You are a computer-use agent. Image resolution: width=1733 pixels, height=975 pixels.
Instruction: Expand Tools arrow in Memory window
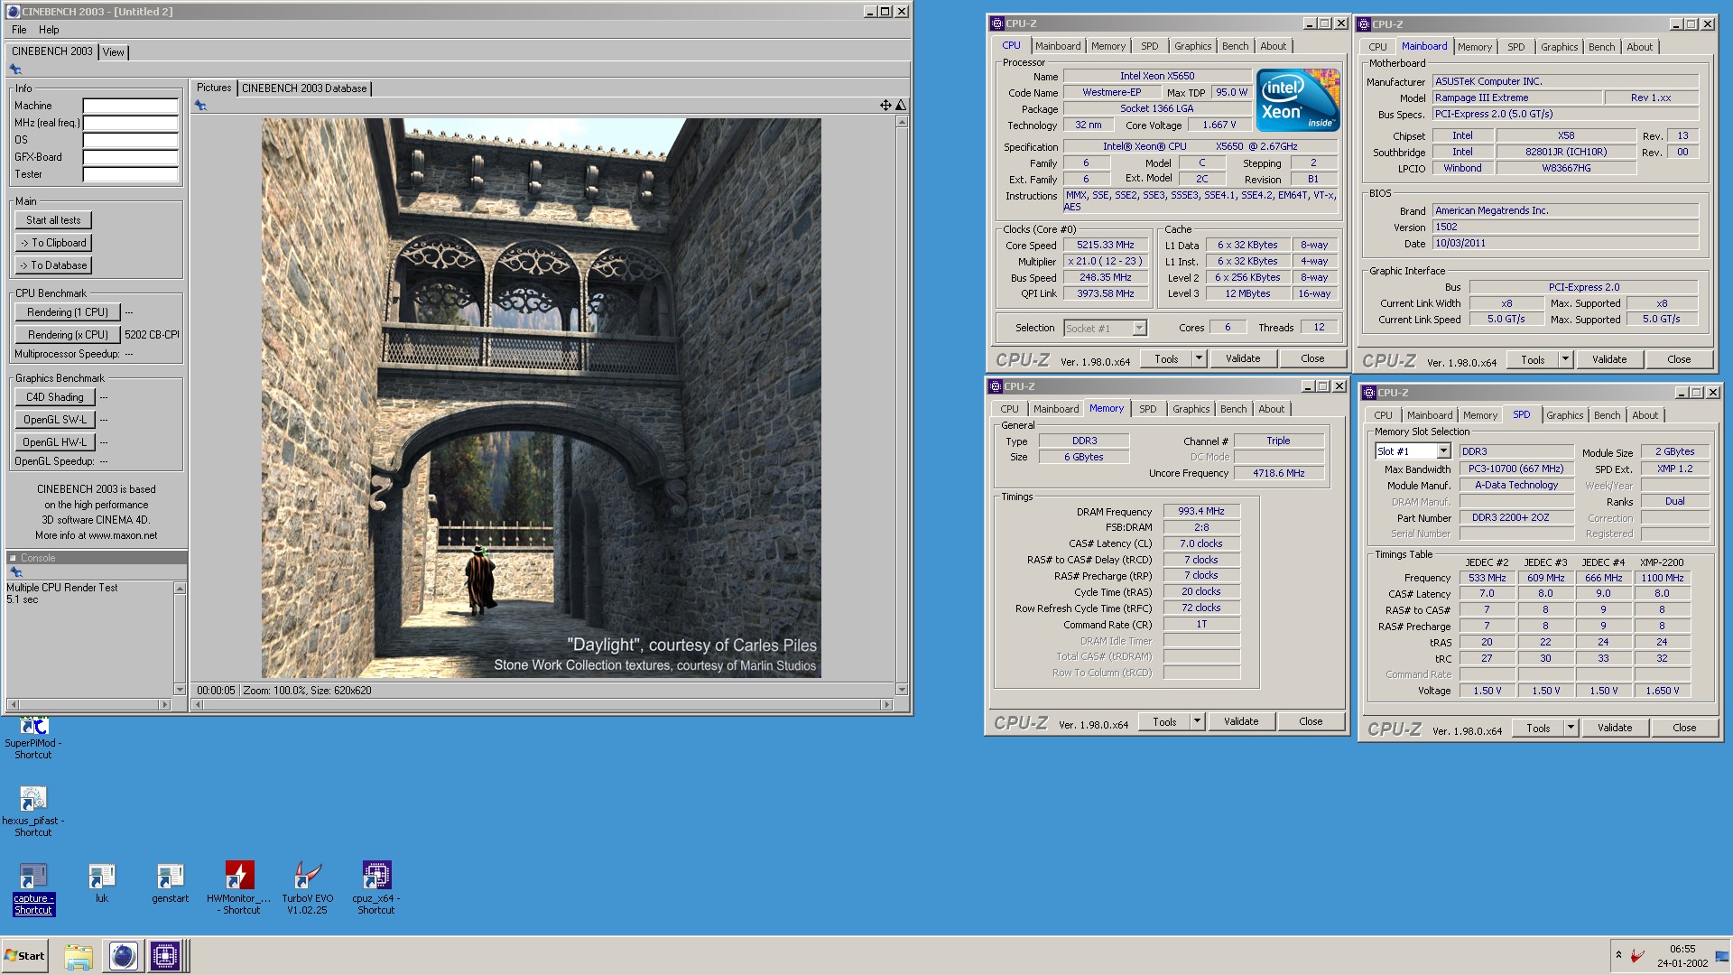1197,721
